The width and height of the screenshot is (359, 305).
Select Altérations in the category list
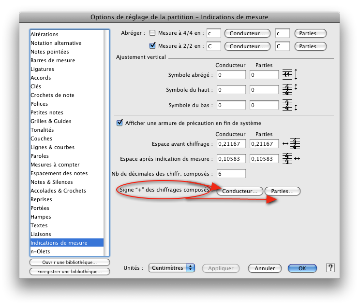[45, 34]
